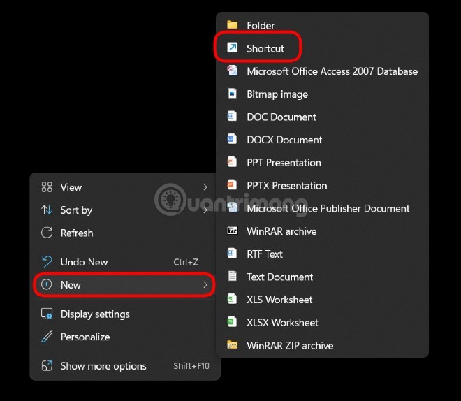The height and width of the screenshot is (401, 461).
Task: Select DOCX Document from New list
Action: (x=284, y=140)
